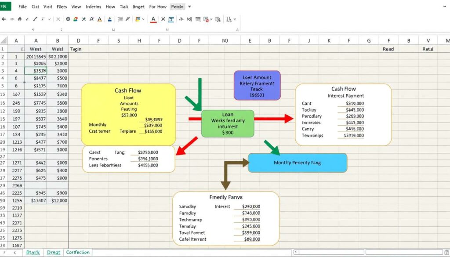This screenshot has height=257, width=450.
Task: Click the feather icon in toolbar
Action: click(128, 19)
